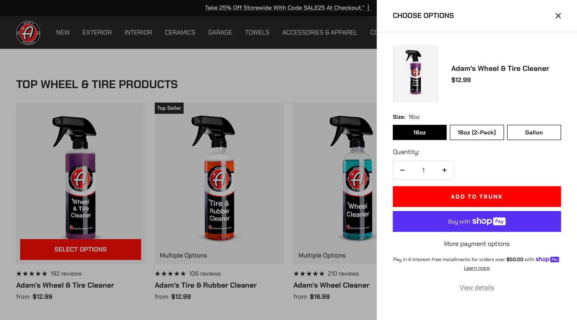577x320 pixels.
Task: Select the 16oz size option
Action: (419, 132)
